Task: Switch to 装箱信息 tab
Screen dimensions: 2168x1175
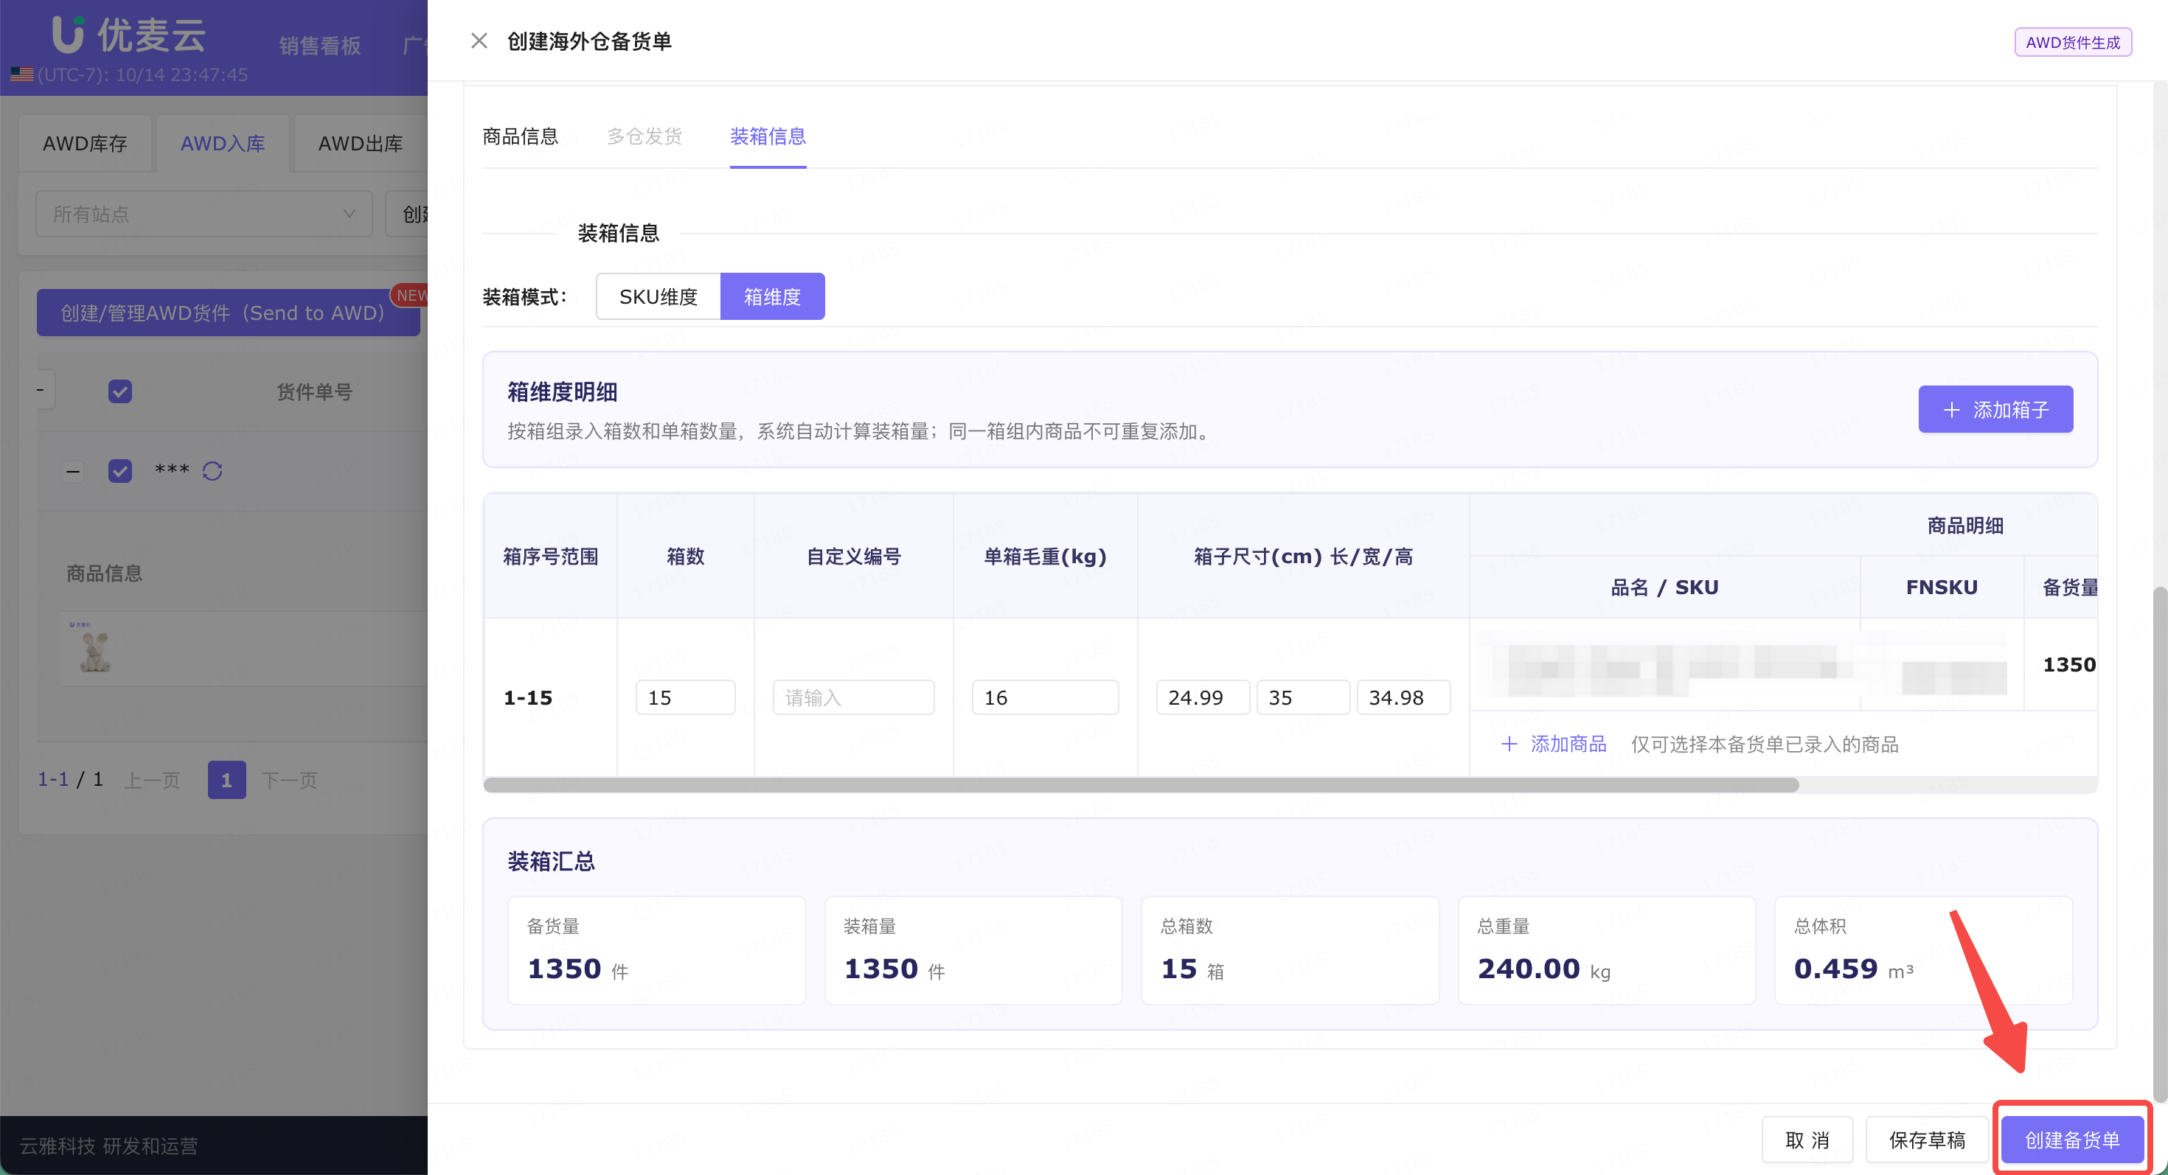Action: (x=768, y=136)
